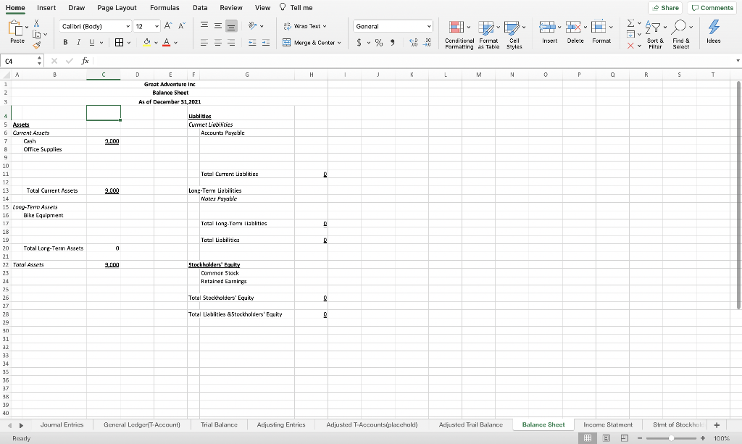
Task: Click Tell me search
Action: (x=296, y=7)
